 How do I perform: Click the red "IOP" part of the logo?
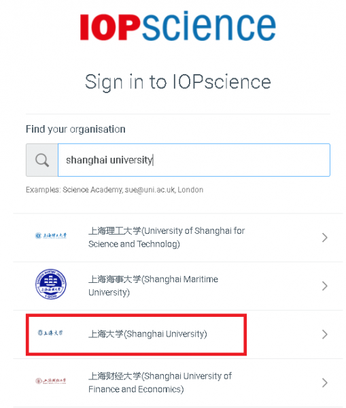(x=110, y=27)
